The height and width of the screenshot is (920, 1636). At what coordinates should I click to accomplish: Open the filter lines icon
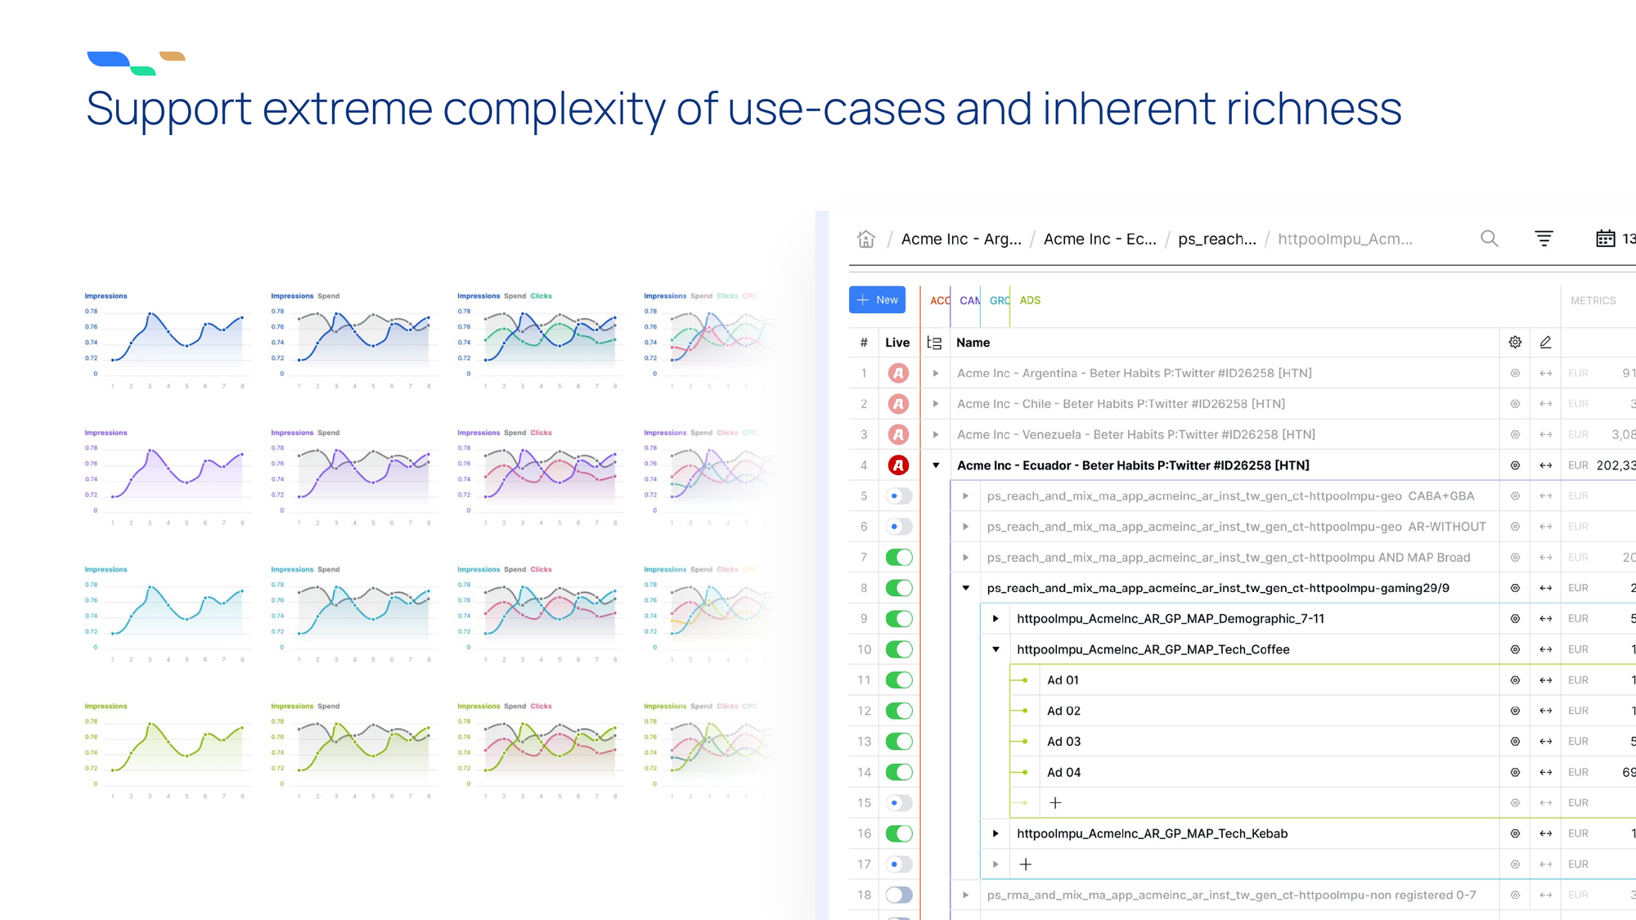pos(1544,239)
